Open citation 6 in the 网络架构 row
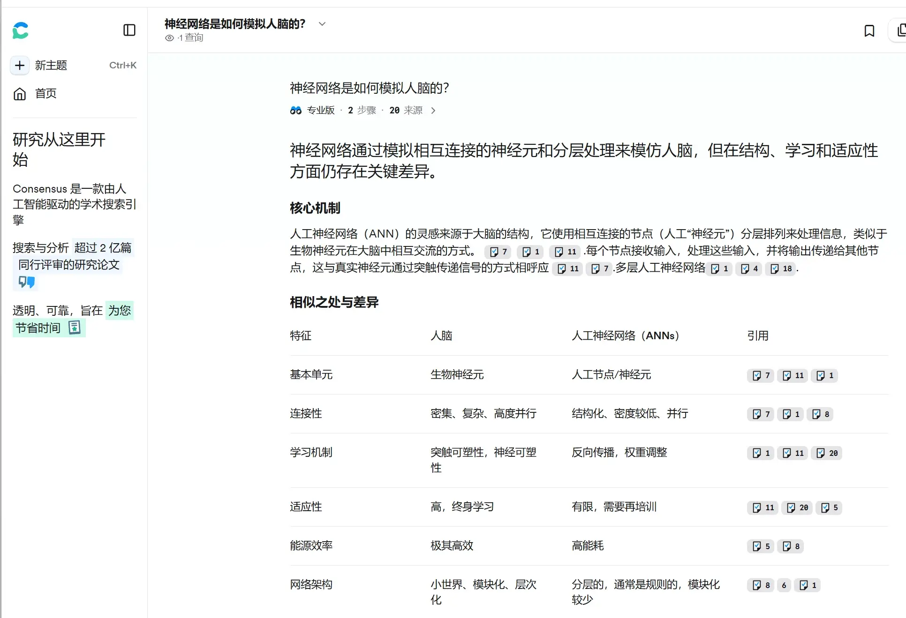The width and height of the screenshot is (906, 618). (784, 585)
